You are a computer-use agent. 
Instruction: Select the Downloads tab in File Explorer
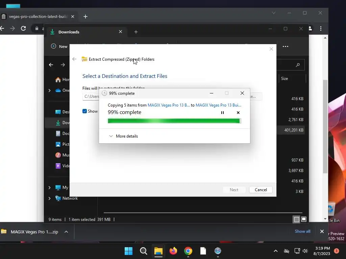(x=86, y=32)
